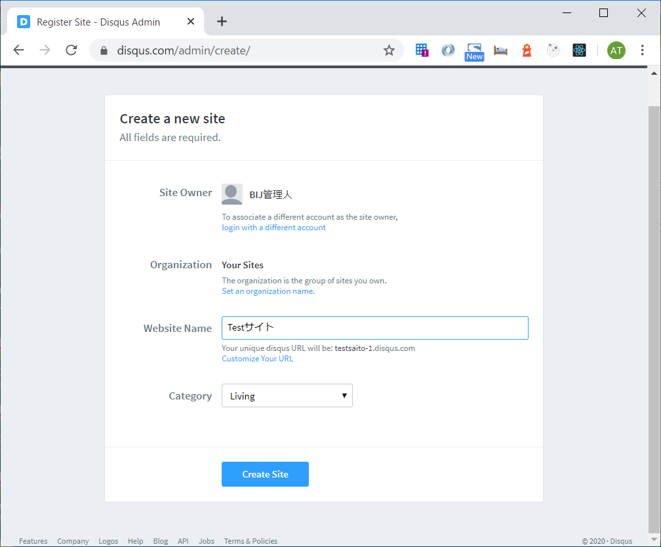The image size is (661, 547).
Task: Open Help footer link
Action: coord(135,540)
